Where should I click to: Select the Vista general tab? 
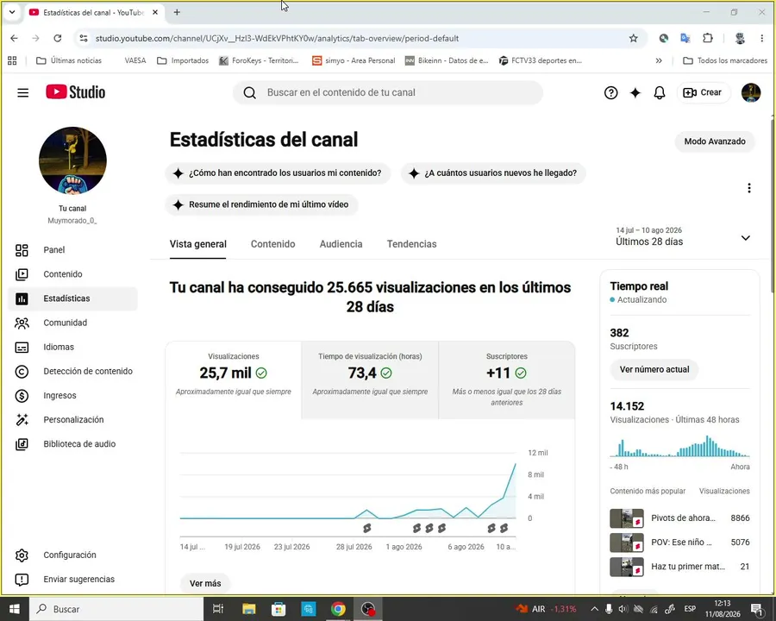coord(198,244)
